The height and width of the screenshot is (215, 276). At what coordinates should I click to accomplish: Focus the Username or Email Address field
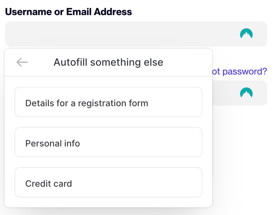136,34
